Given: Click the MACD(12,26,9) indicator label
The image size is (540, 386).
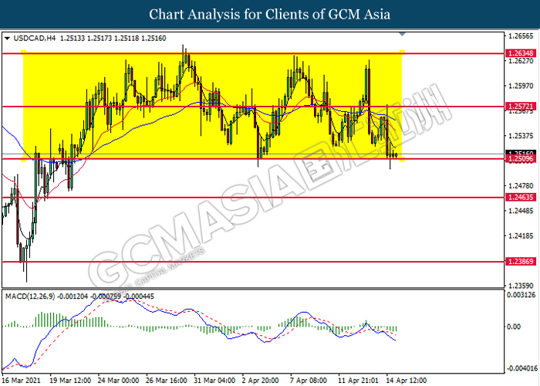Looking at the screenshot, I should (x=30, y=296).
